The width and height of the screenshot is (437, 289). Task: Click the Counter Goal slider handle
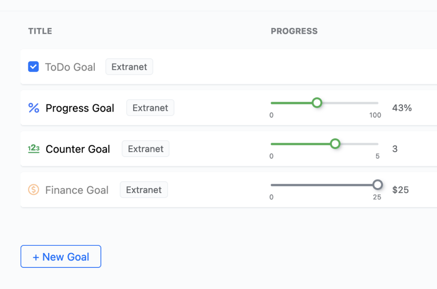click(335, 144)
